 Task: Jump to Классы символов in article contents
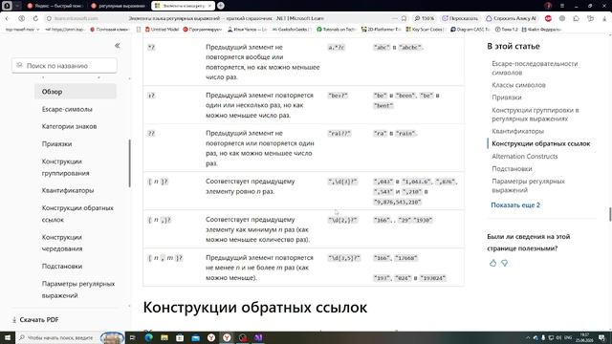coord(518,85)
